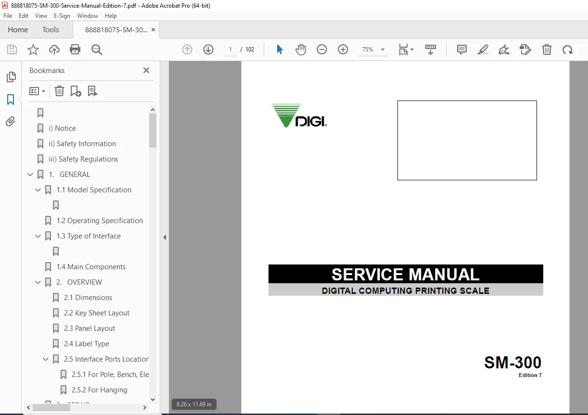This screenshot has width=588, height=415.
Task: Click the page number input field
Action: point(230,50)
